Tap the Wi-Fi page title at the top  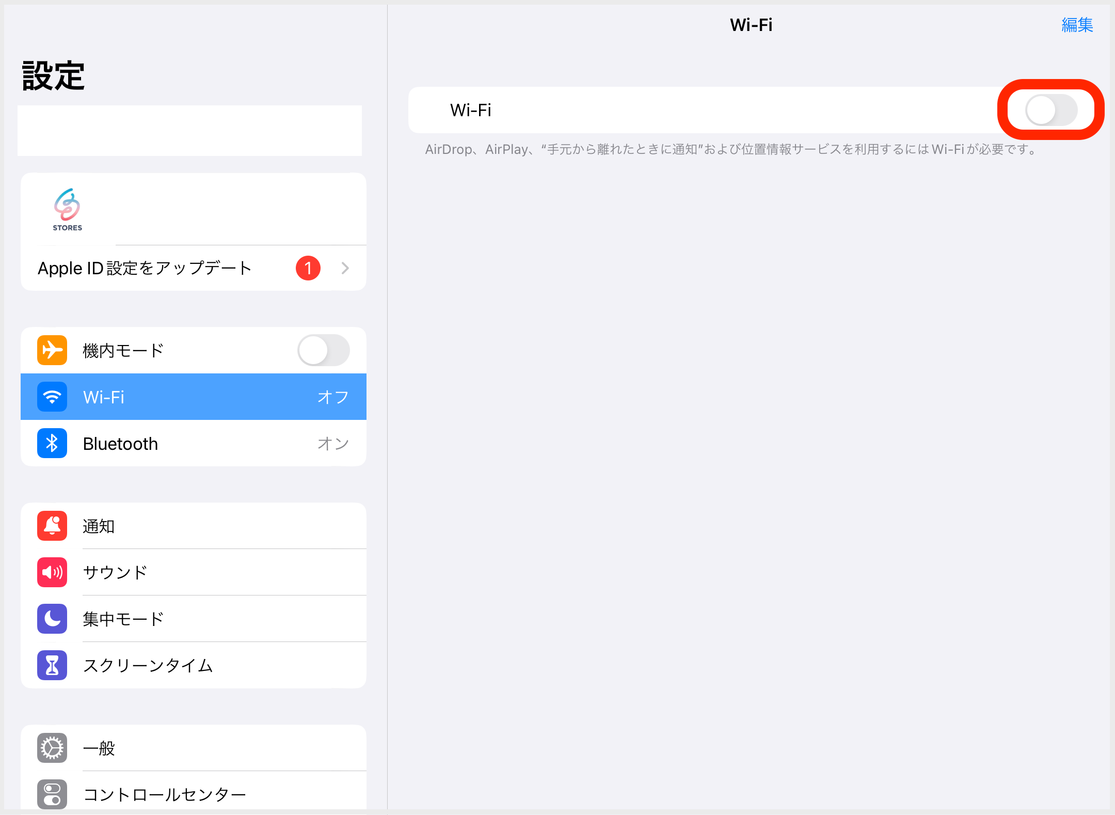coord(751,25)
